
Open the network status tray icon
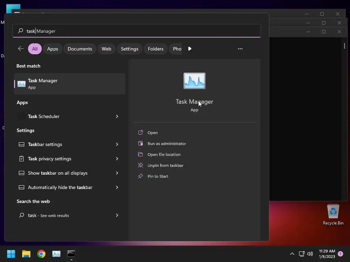point(301,254)
